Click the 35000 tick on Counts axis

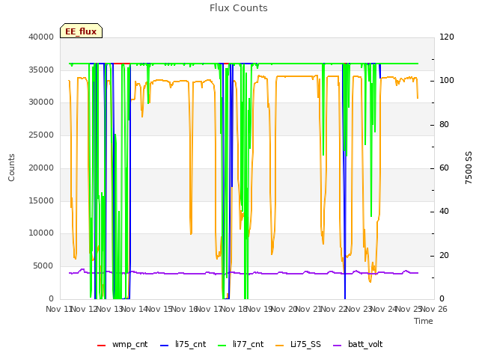click(x=41, y=70)
